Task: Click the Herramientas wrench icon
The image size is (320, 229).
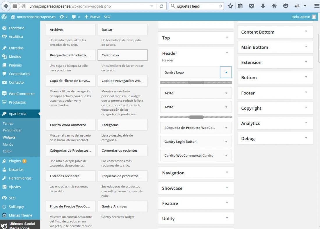Action: (x=4, y=178)
